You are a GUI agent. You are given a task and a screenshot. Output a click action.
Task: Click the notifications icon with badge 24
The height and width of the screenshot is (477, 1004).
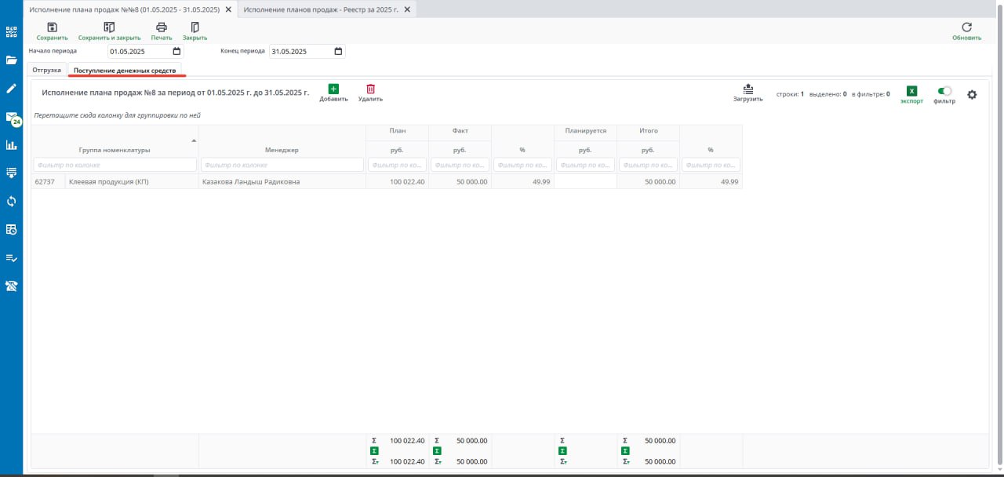(13, 118)
